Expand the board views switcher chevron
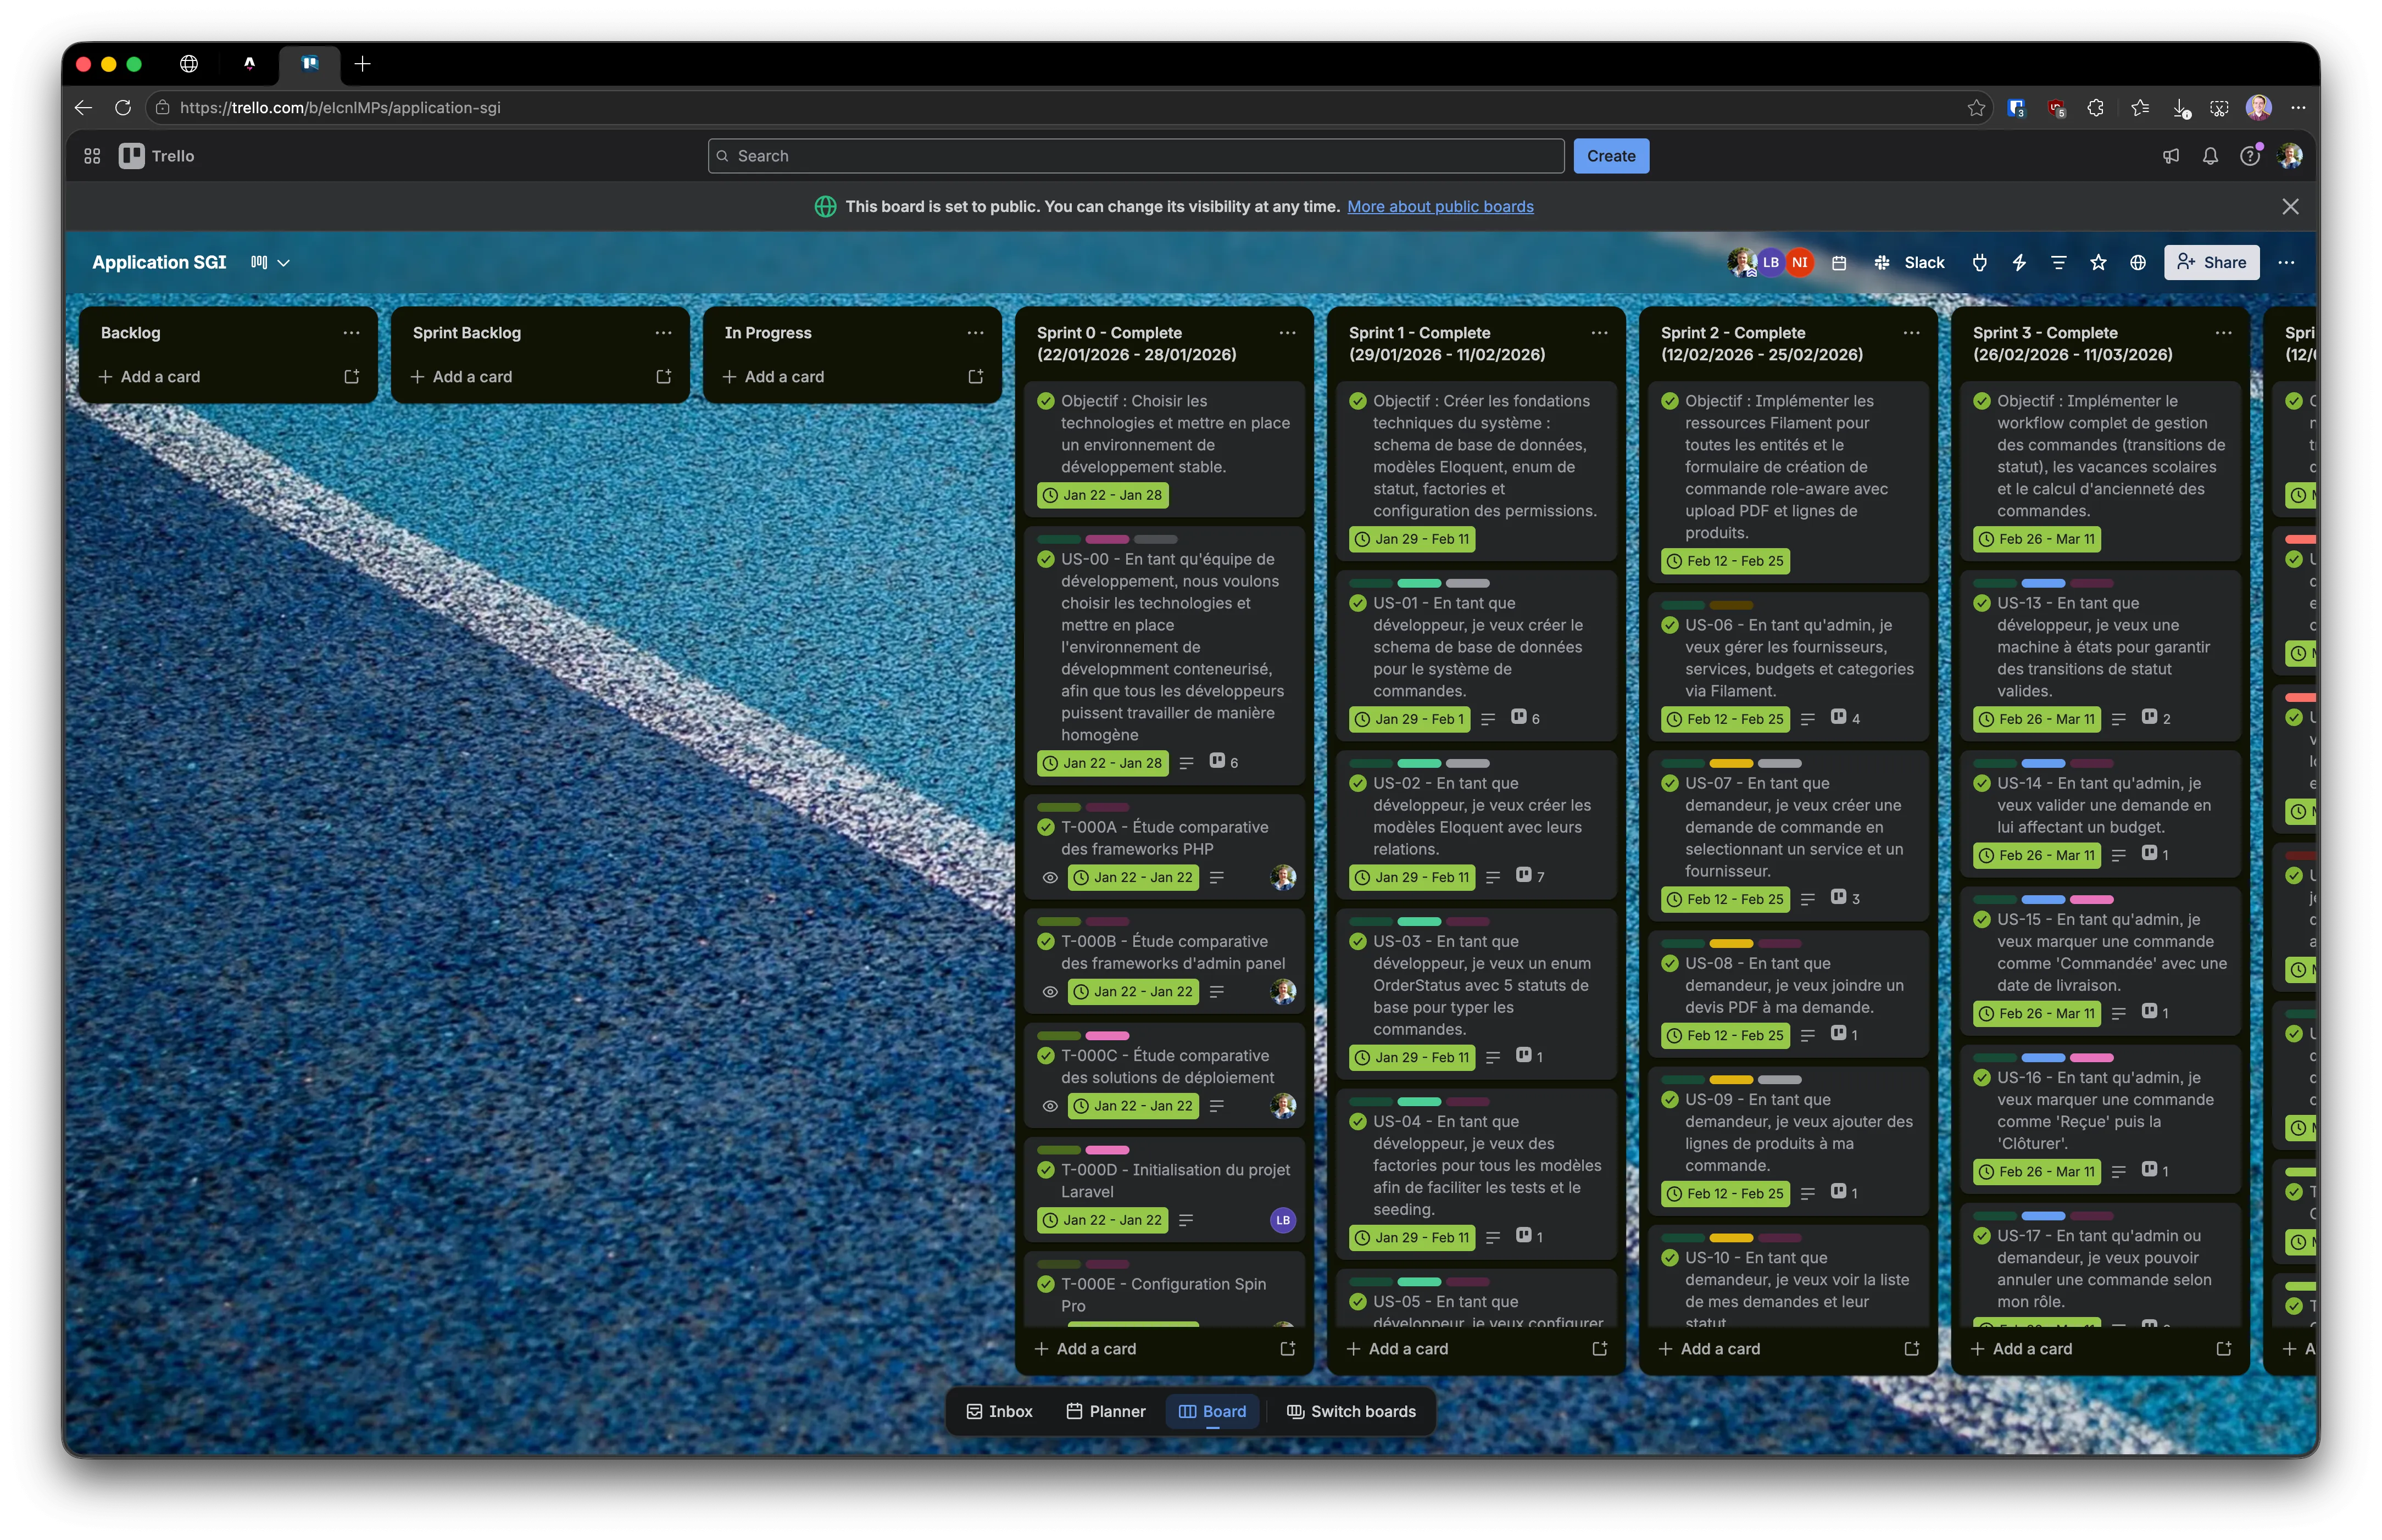Screen dimensions: 2382x1540 tap(284, 263)
